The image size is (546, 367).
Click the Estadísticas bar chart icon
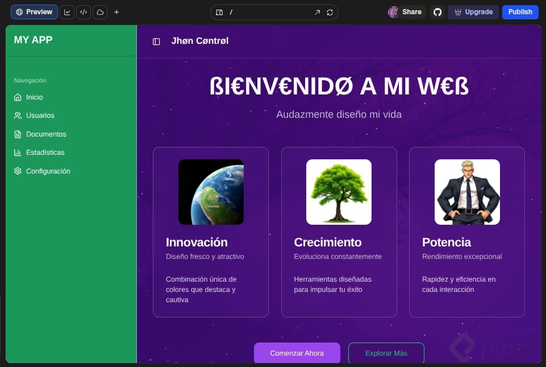coord(18,152)
